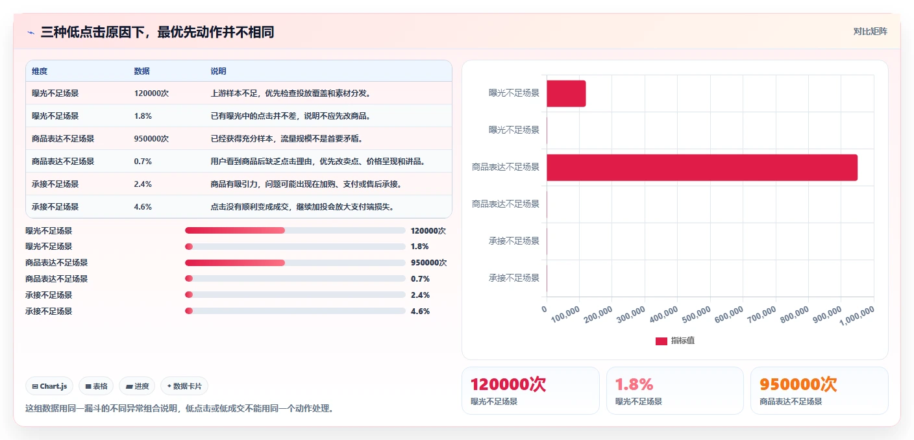The image size is (914, 440).
Task: Click the progress bar labeled 120000次
Action: 295,230
